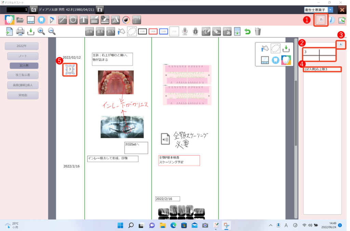
Task: Open the staff name dropdown 衛生士恵美子
Action: (331, 10)
